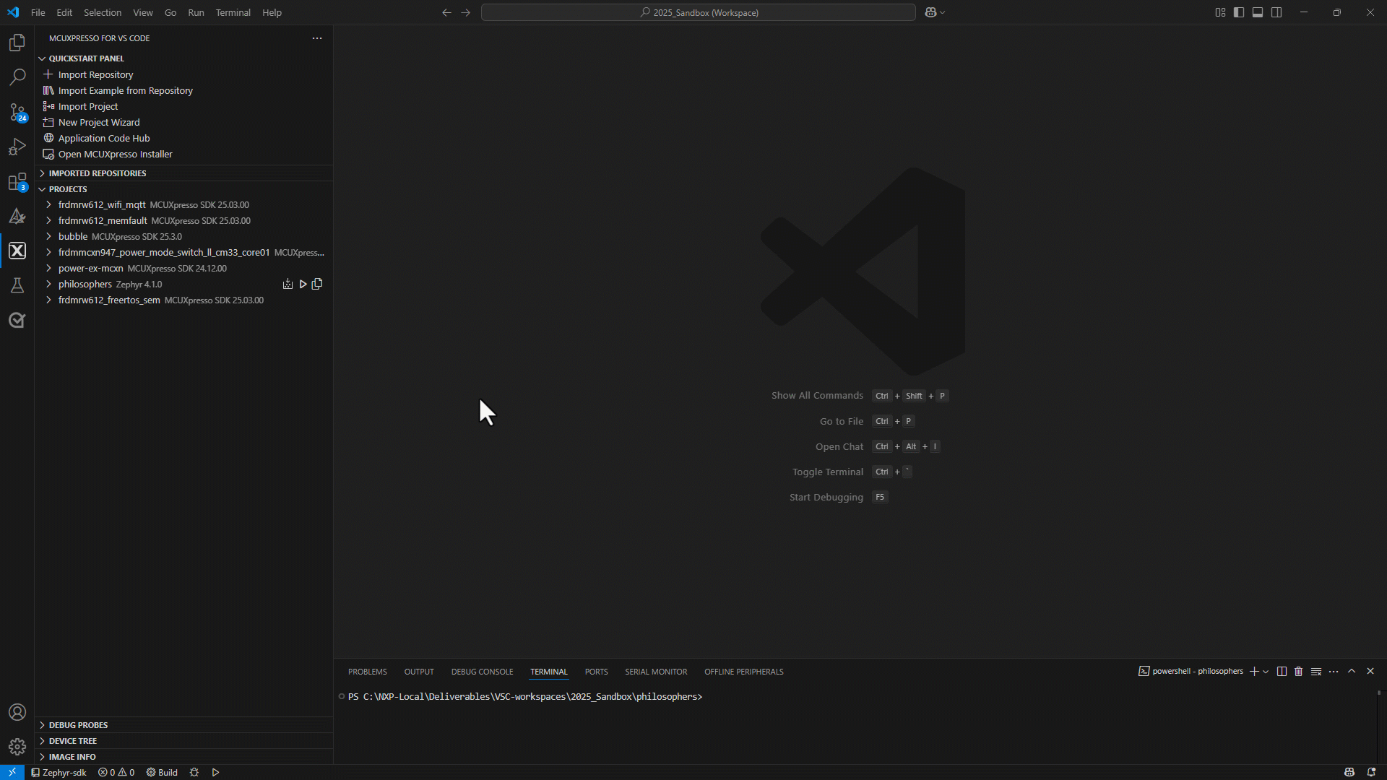Toggle secondary side bar layout button
1387x780 pixels.
pos(1276,12)
